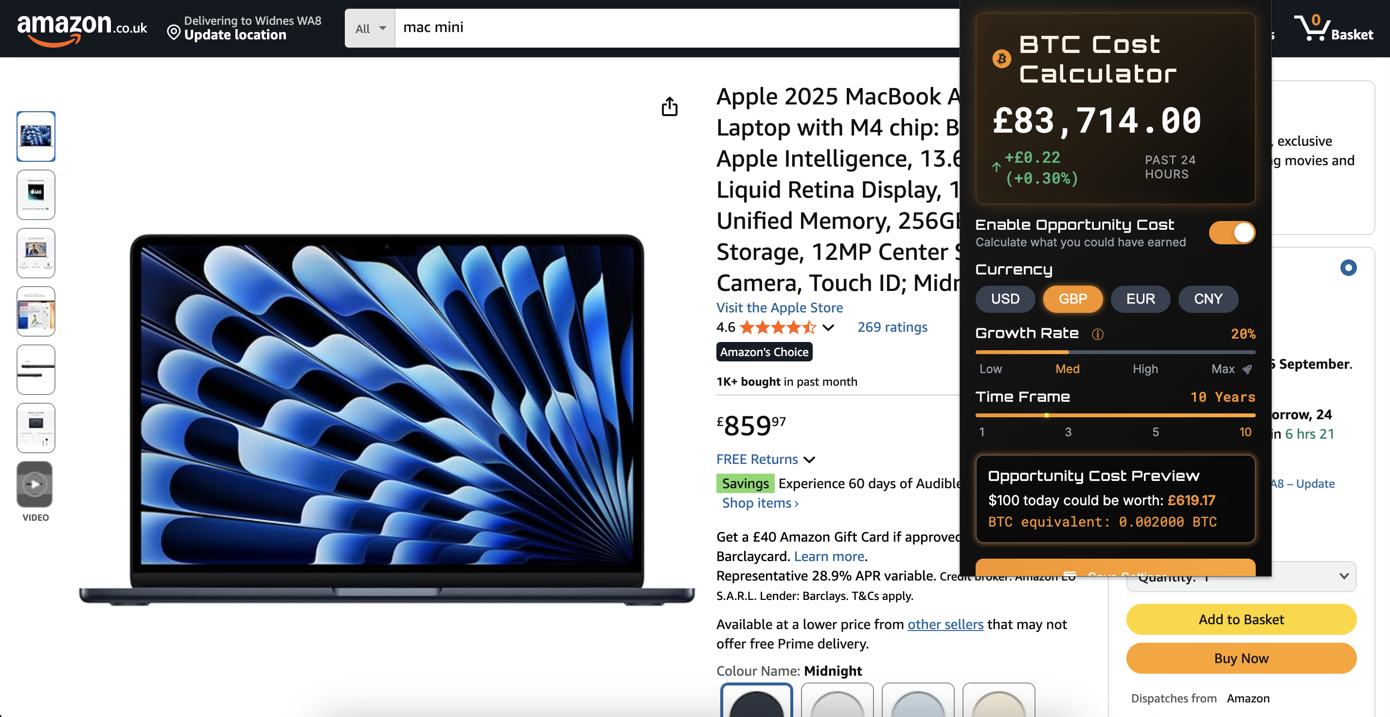The image size is (1390, 717).
Task: Select the second product thumbnail image
Action: pyautogui.click(x=36, y=195)
